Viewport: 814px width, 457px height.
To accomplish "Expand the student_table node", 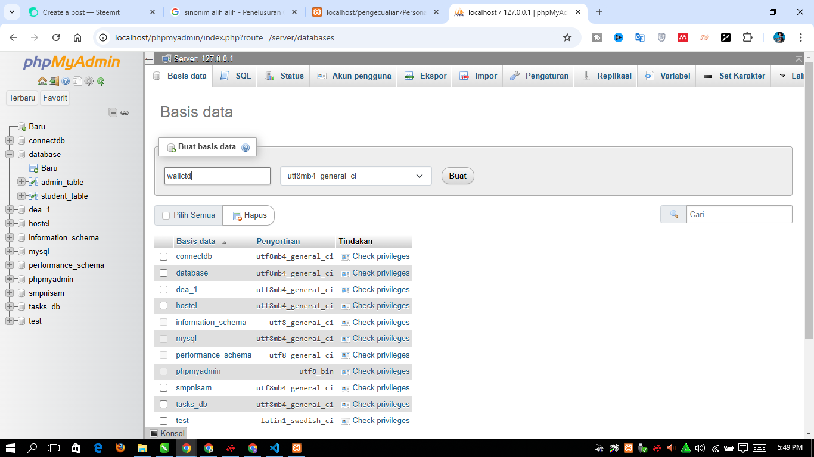I will [x=21, y=196].
